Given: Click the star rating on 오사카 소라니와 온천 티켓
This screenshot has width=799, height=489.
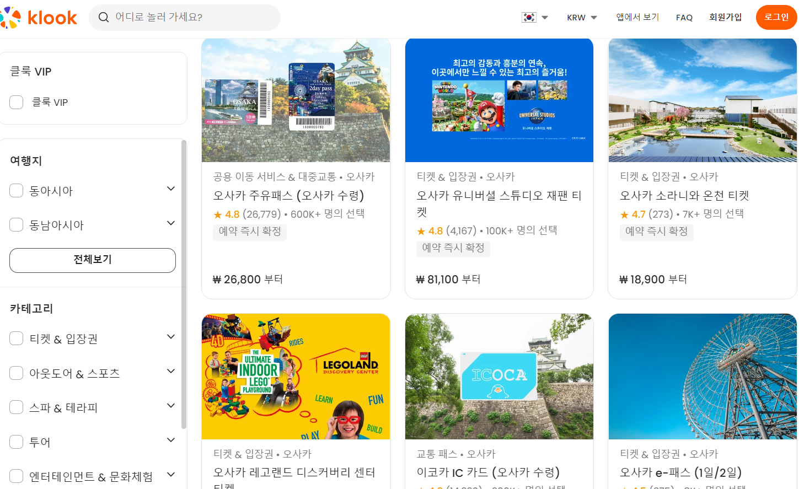Looking at the screenshot, I should coord(633,214).
